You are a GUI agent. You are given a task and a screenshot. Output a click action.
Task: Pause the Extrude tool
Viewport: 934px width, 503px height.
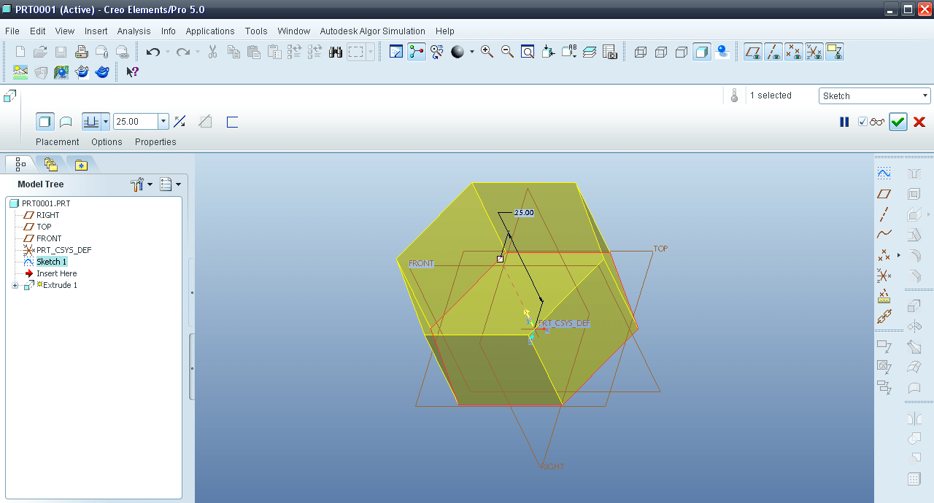(844, 122)
